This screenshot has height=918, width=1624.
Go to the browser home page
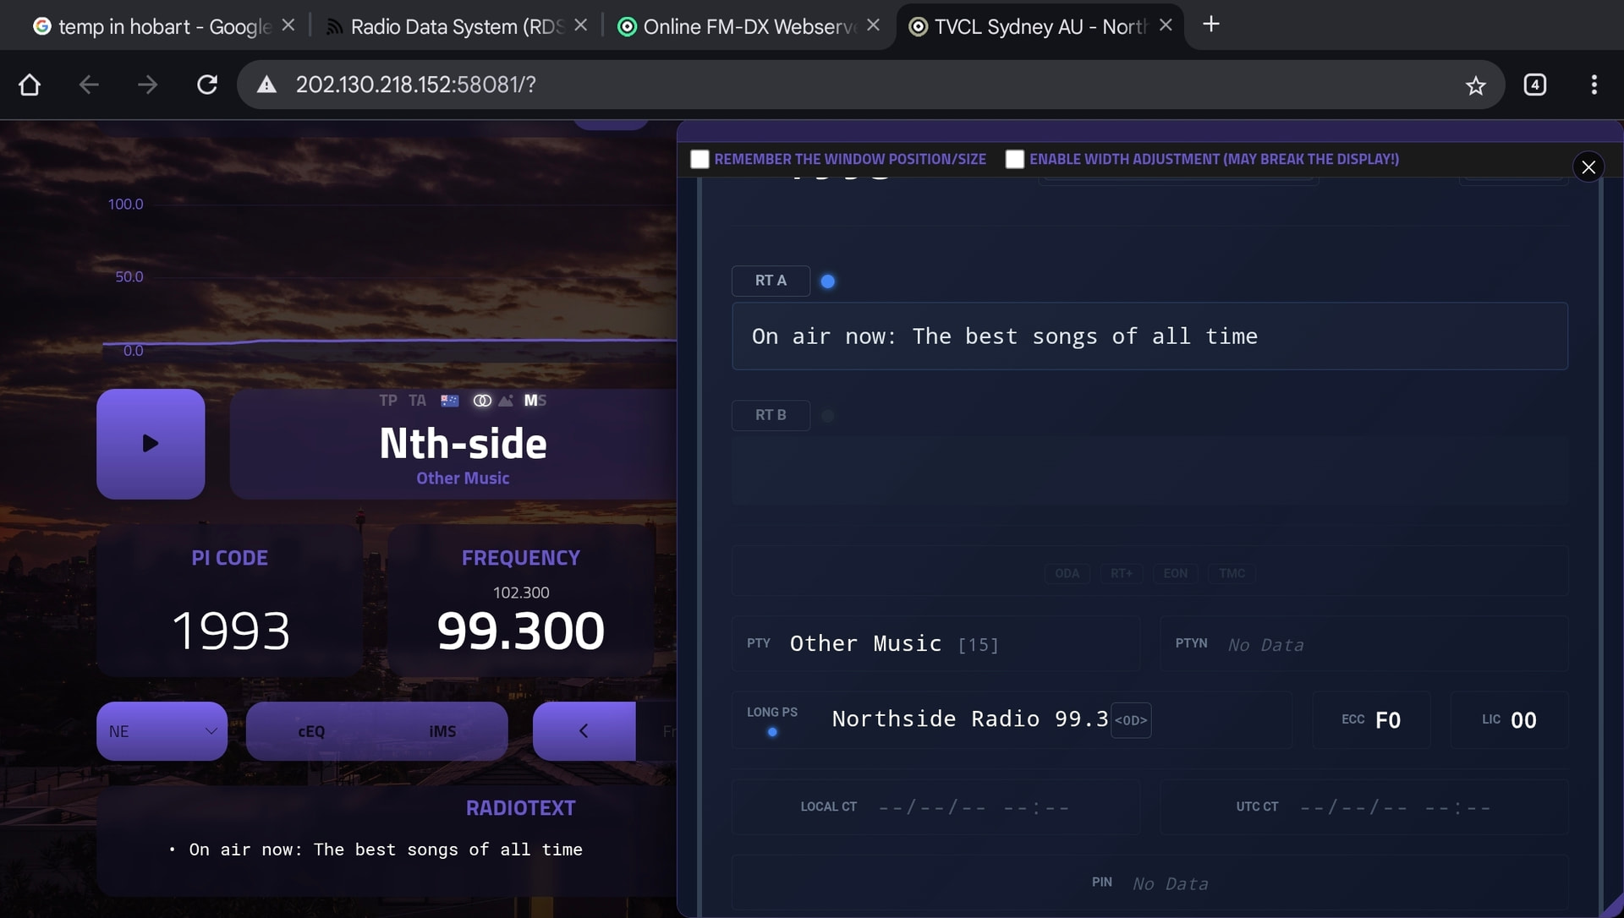tap(30, 85)
